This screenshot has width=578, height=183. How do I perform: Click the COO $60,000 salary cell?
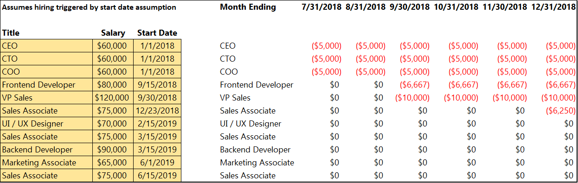click(x=114, y=72)
